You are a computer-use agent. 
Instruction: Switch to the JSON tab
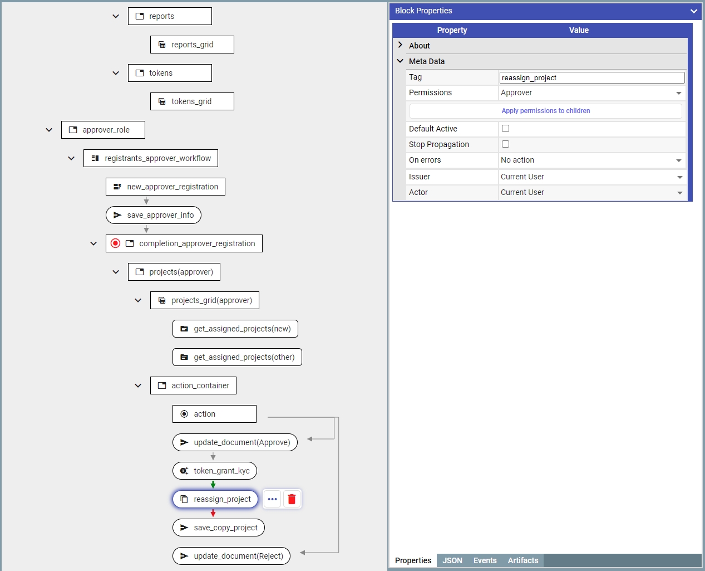[452, 560]
